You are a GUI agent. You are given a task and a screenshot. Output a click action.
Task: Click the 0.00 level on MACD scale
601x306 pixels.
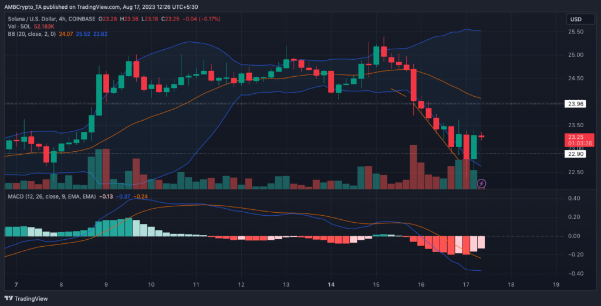(x=576, y=236)
